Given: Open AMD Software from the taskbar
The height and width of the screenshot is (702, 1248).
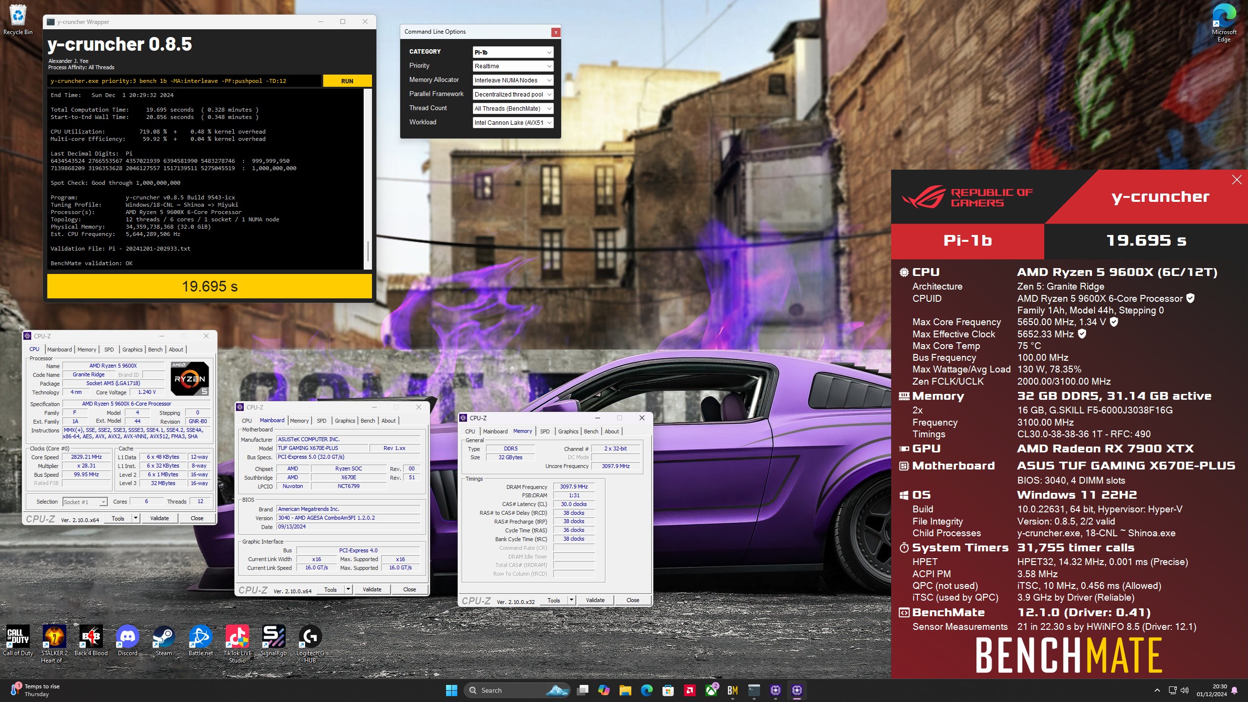Looking at the screenshot, I should pyautogui.click(x=690, y=690).
